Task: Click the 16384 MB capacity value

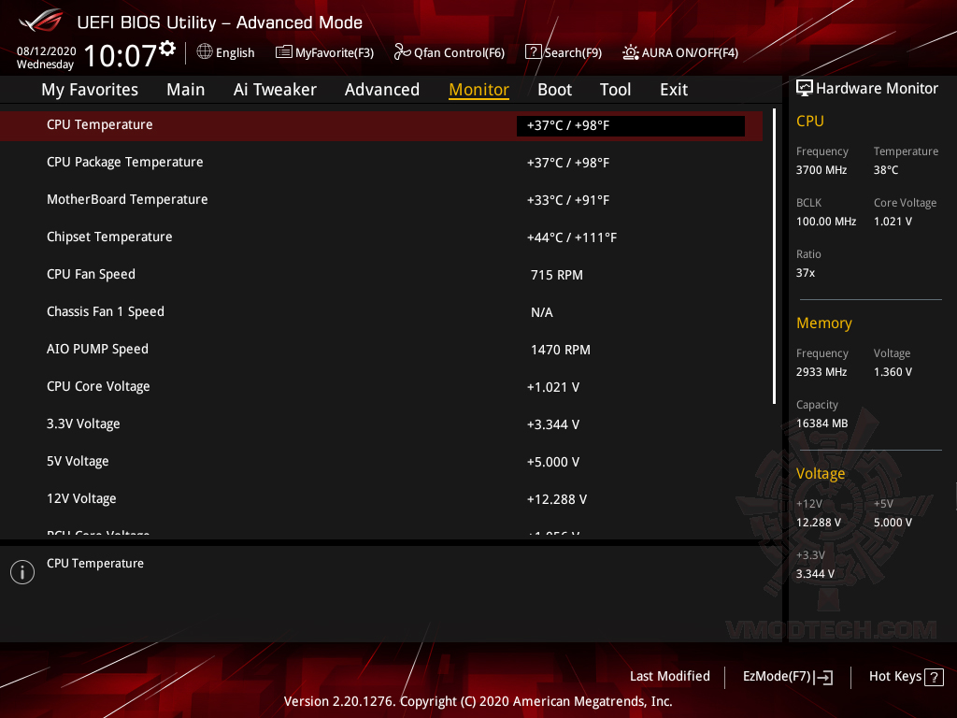Action: 821,424
